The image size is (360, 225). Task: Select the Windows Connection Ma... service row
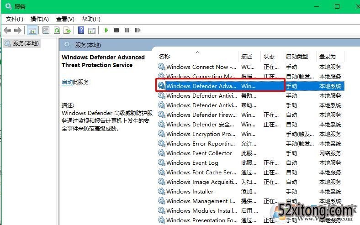(251, 76)
